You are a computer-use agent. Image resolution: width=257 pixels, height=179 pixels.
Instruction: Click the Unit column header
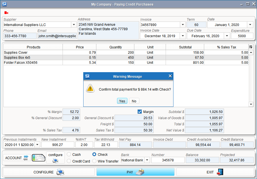[x=150, y=47]
